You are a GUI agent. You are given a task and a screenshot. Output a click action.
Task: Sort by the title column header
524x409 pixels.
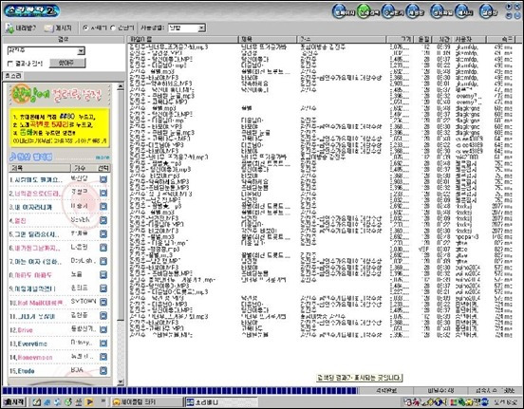click(x=268, y=40)
